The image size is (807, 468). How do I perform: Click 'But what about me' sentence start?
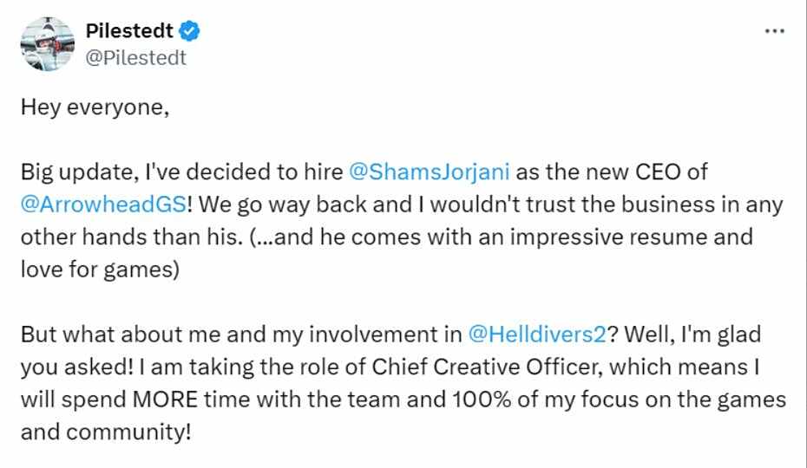pos(120,335)
